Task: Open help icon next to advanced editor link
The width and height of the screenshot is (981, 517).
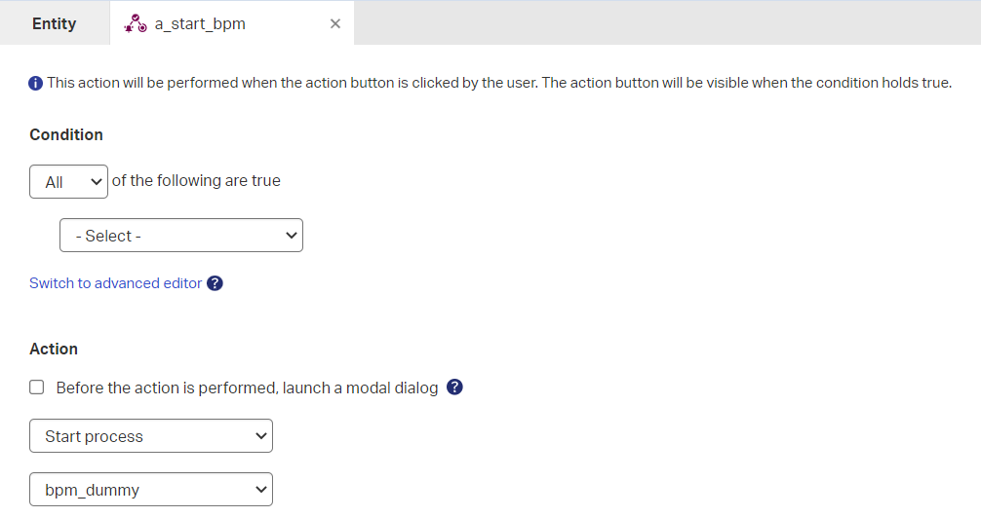Action: (x=216, y=283)
